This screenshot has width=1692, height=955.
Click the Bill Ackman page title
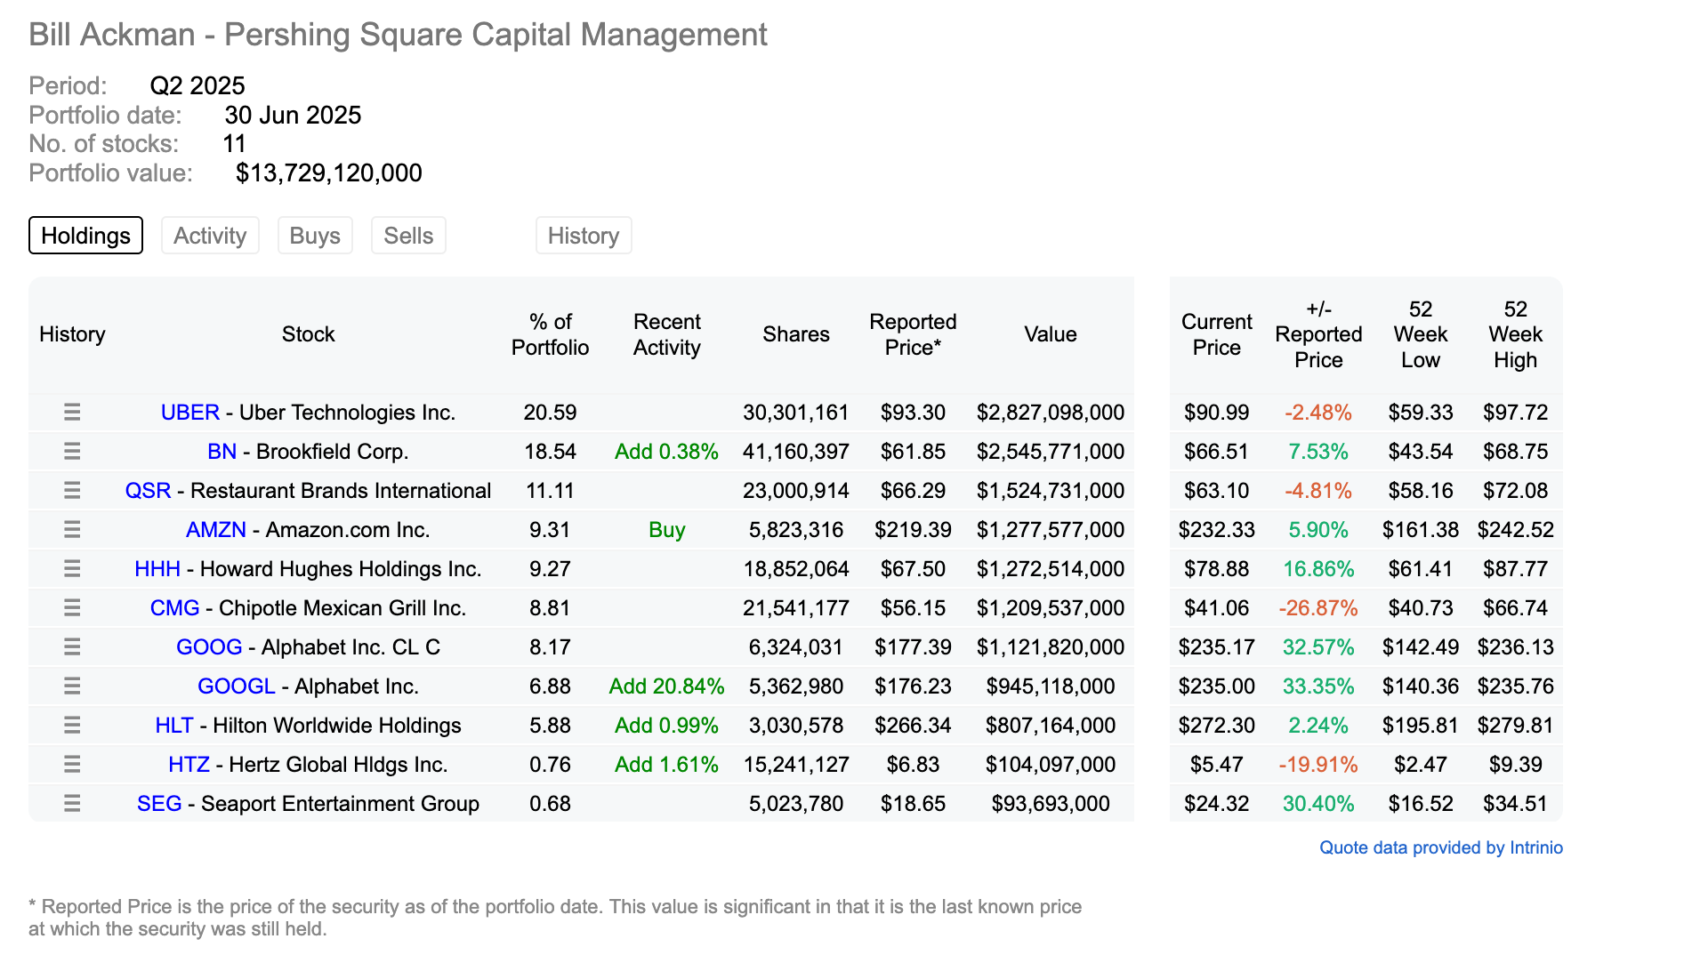click(x=398, y=35)
